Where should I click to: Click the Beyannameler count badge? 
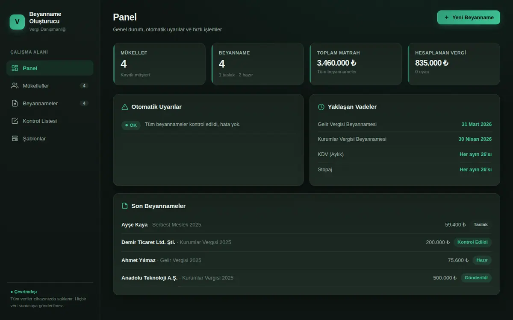[84, 103]
